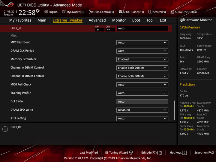The height and width of the screenshot is (162, 216).
Task: Click the EZ Tuning Wizard bulb icon
Action: point(131,153)
